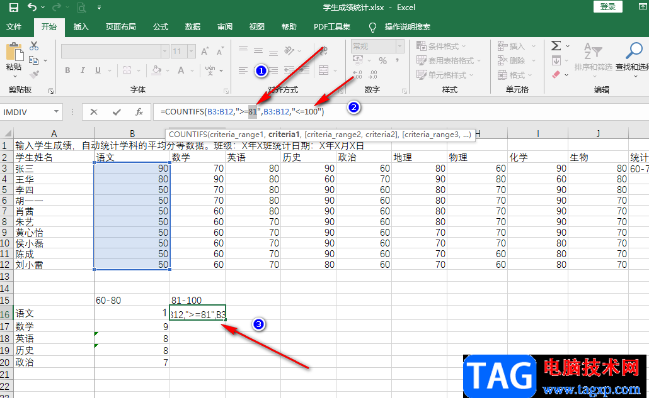This screenshot has width=649, height=398.
Task: Click the AutoSum sigma icon
Action: [x=556, y=45]
